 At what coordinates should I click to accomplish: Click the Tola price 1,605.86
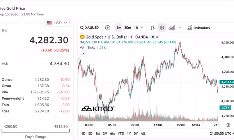pyautogui.click(x=42, y=105)
